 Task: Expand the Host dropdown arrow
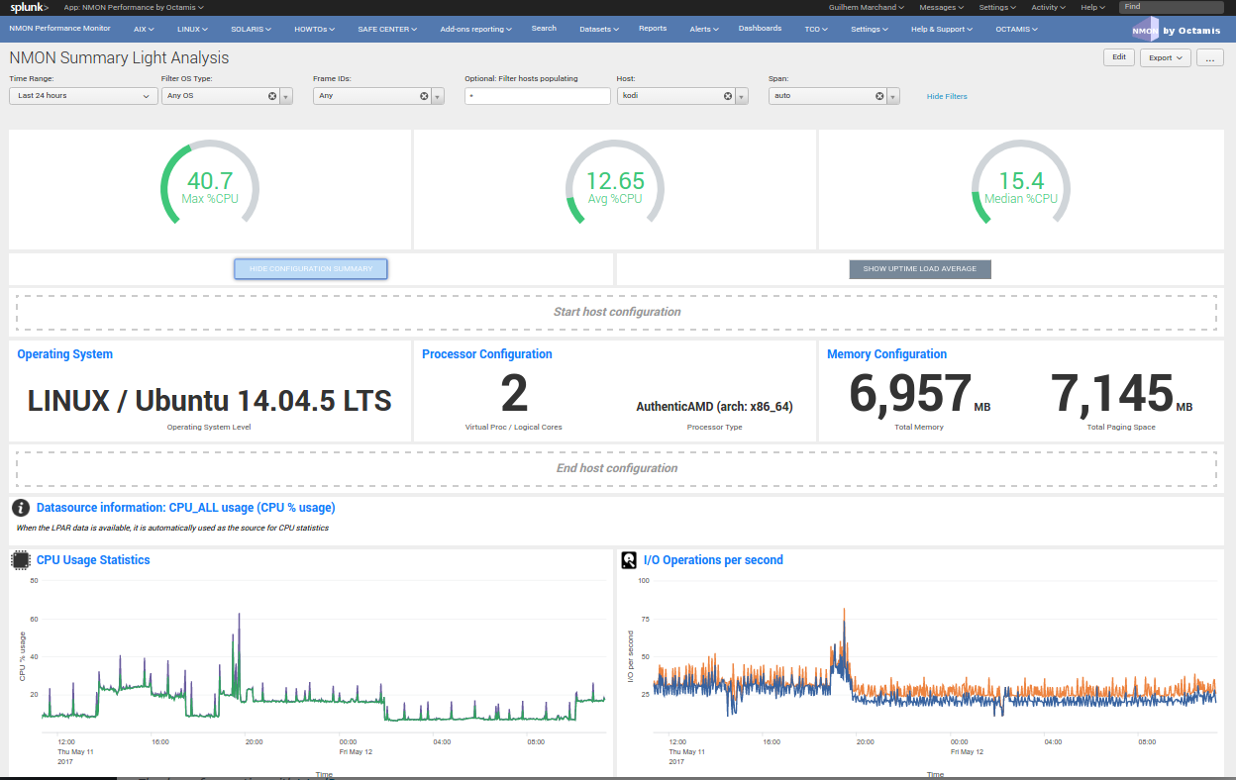[x=742, y=96]
